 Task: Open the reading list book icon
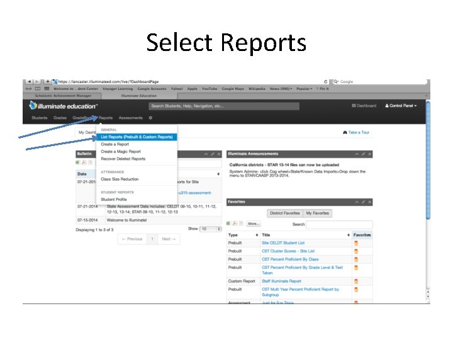click(38, 89)
